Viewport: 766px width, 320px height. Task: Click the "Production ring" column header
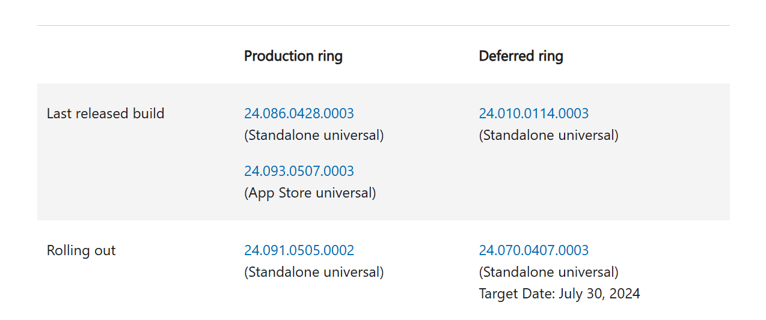click(293, 56)
